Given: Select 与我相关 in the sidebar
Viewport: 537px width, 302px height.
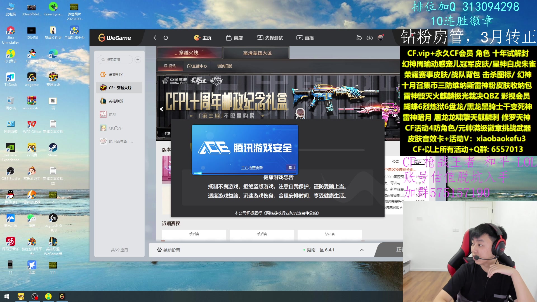Looking at the screenshot, I should pyautogui.click(x=119, y=75).
